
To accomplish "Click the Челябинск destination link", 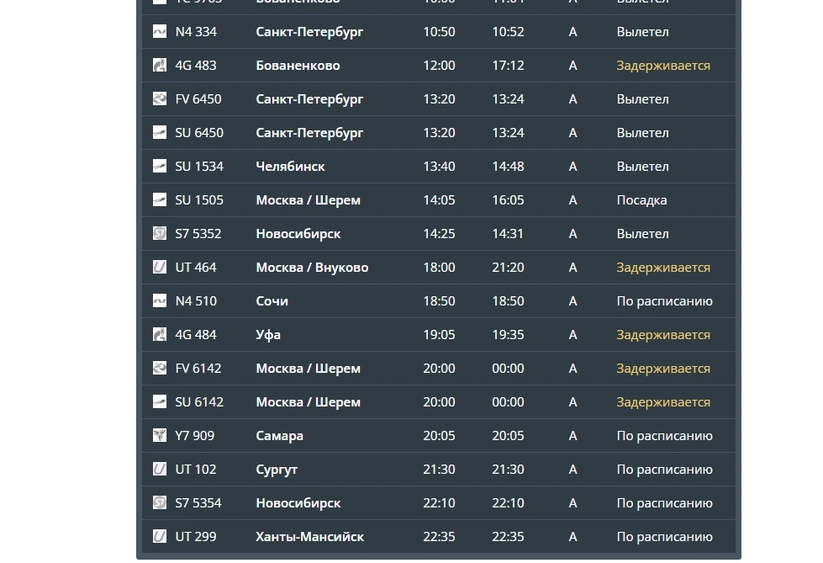I will [290, 166].
